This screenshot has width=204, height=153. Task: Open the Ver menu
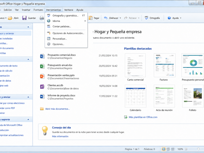pyautogui.click(x=17, y=10)
